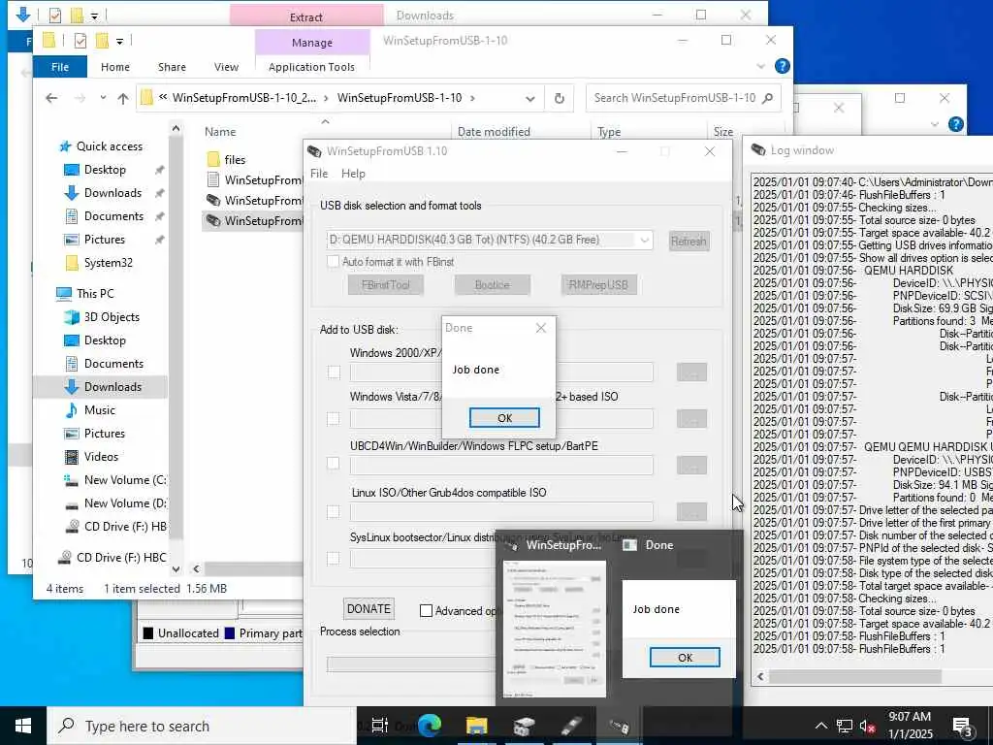Viewport: 993px width, 745px height.
Task: Enable the Advanced options checkbox
Action: (x=427, y=611)
